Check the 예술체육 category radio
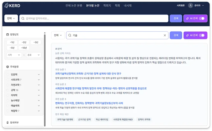 click(x=8, y=106)
